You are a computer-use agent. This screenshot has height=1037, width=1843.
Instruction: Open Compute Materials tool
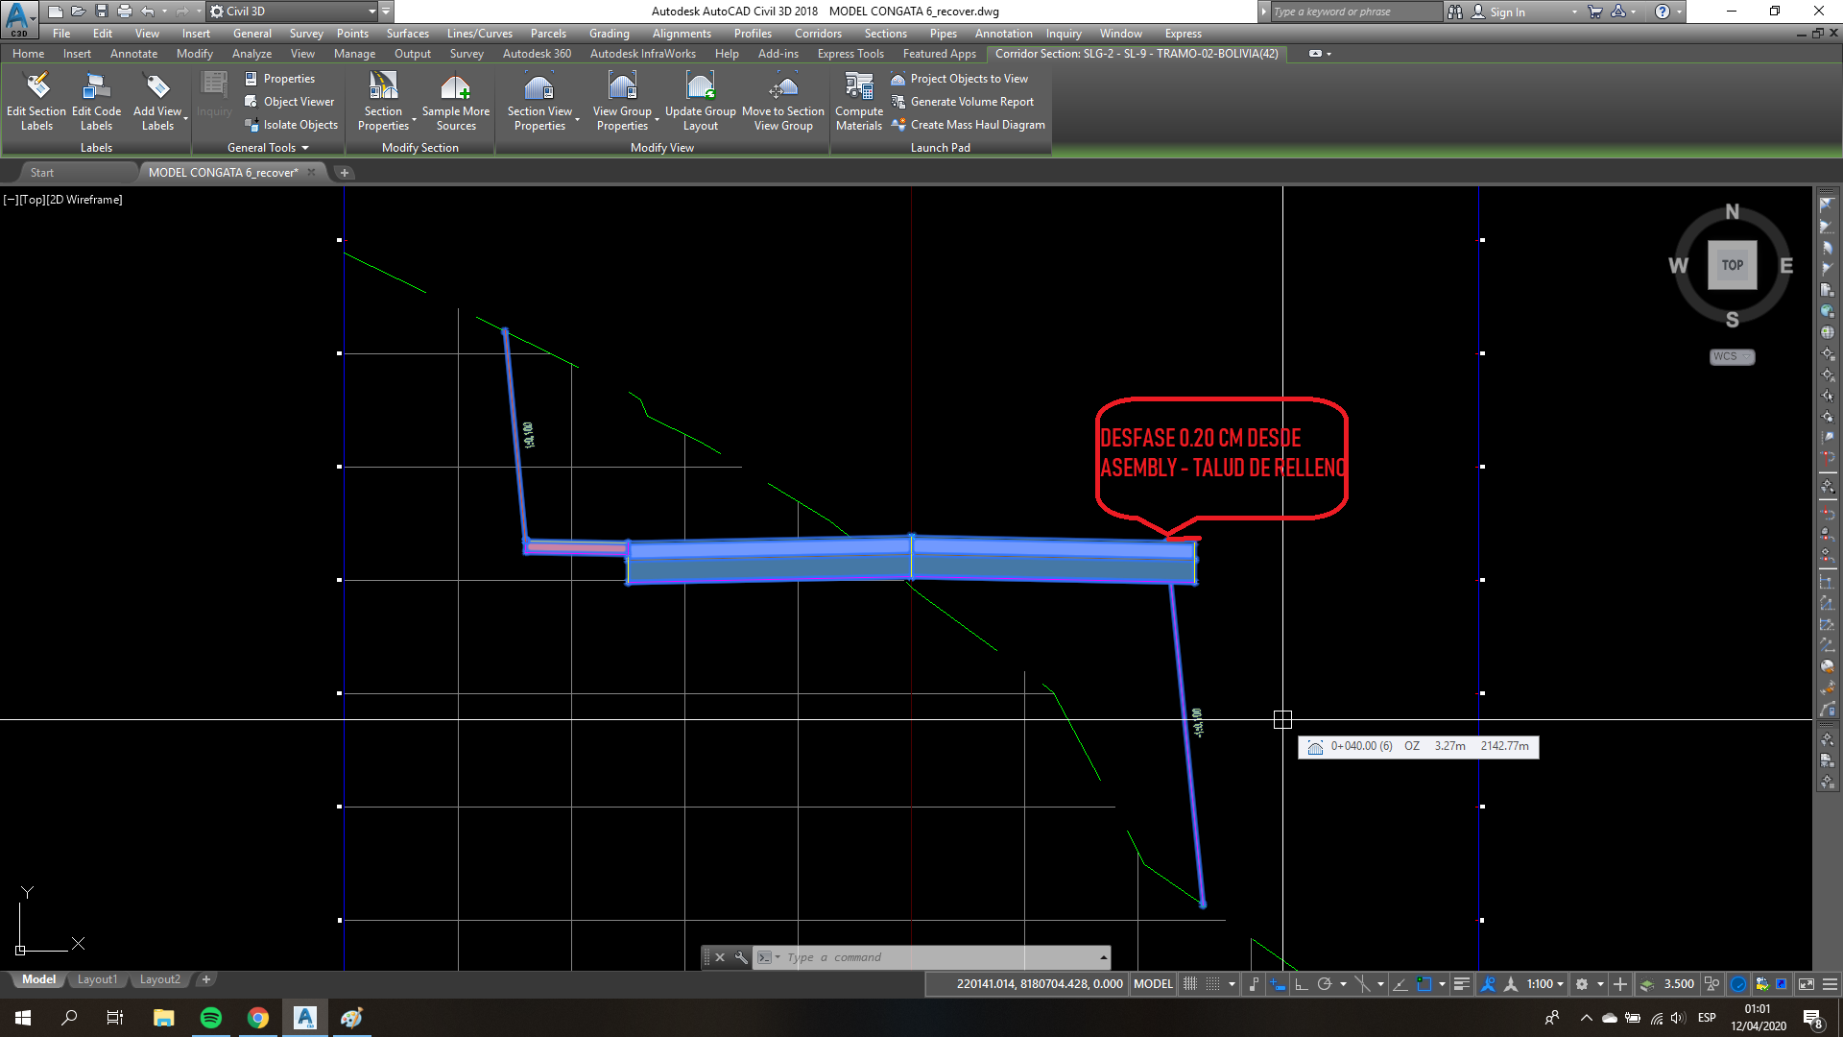858,102
